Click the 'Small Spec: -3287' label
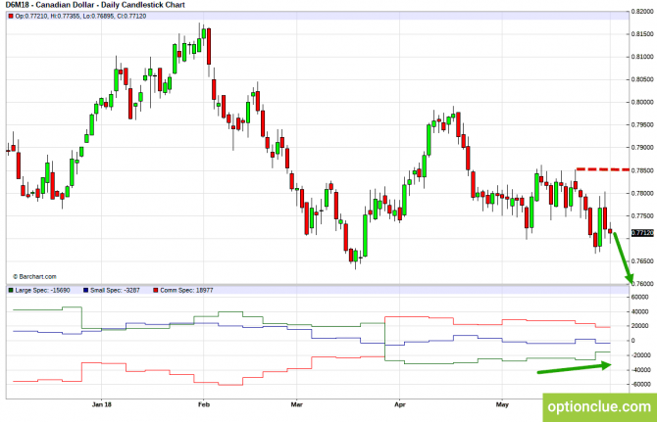 pyautogui.click(x=116, y=290)
